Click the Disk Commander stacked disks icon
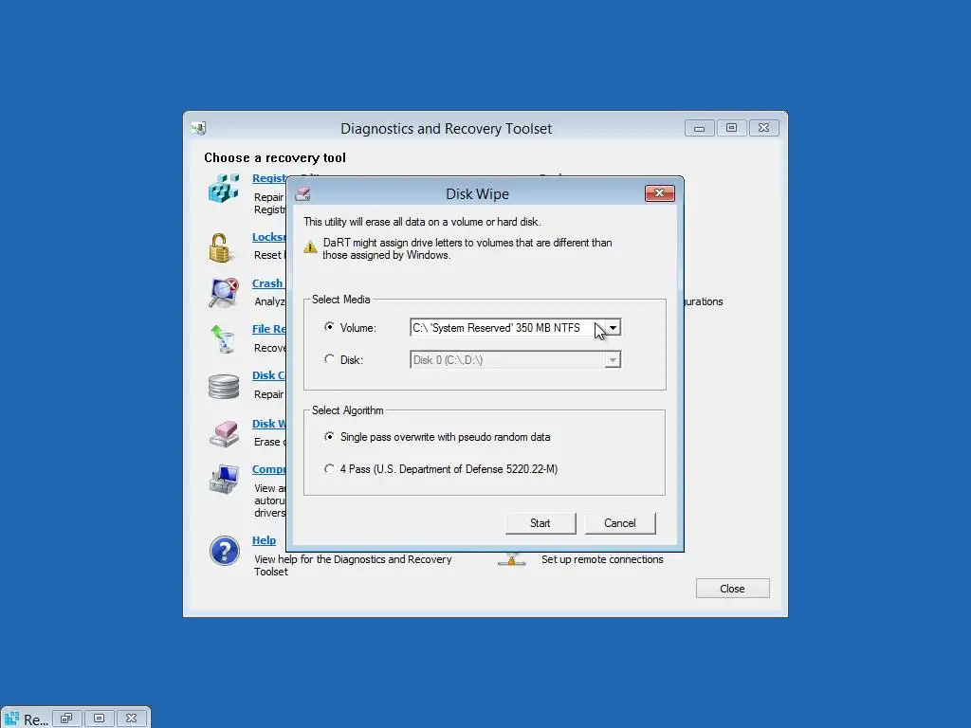This screenshot has width=971, height=728. pyautogui.click(x=224, y=387)
